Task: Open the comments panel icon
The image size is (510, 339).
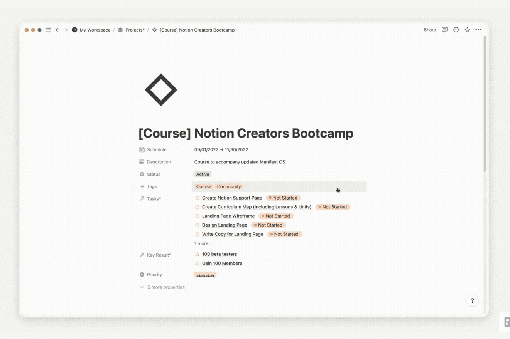Action: 444,30
